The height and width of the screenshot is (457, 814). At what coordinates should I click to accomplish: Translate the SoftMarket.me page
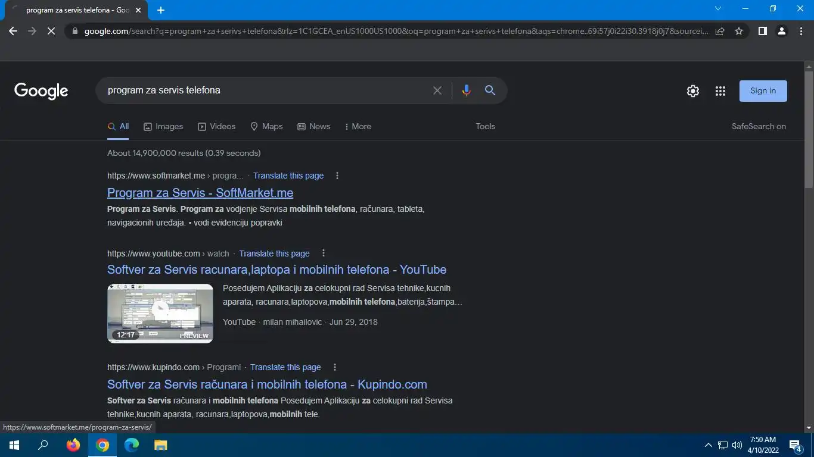(288, 176)
